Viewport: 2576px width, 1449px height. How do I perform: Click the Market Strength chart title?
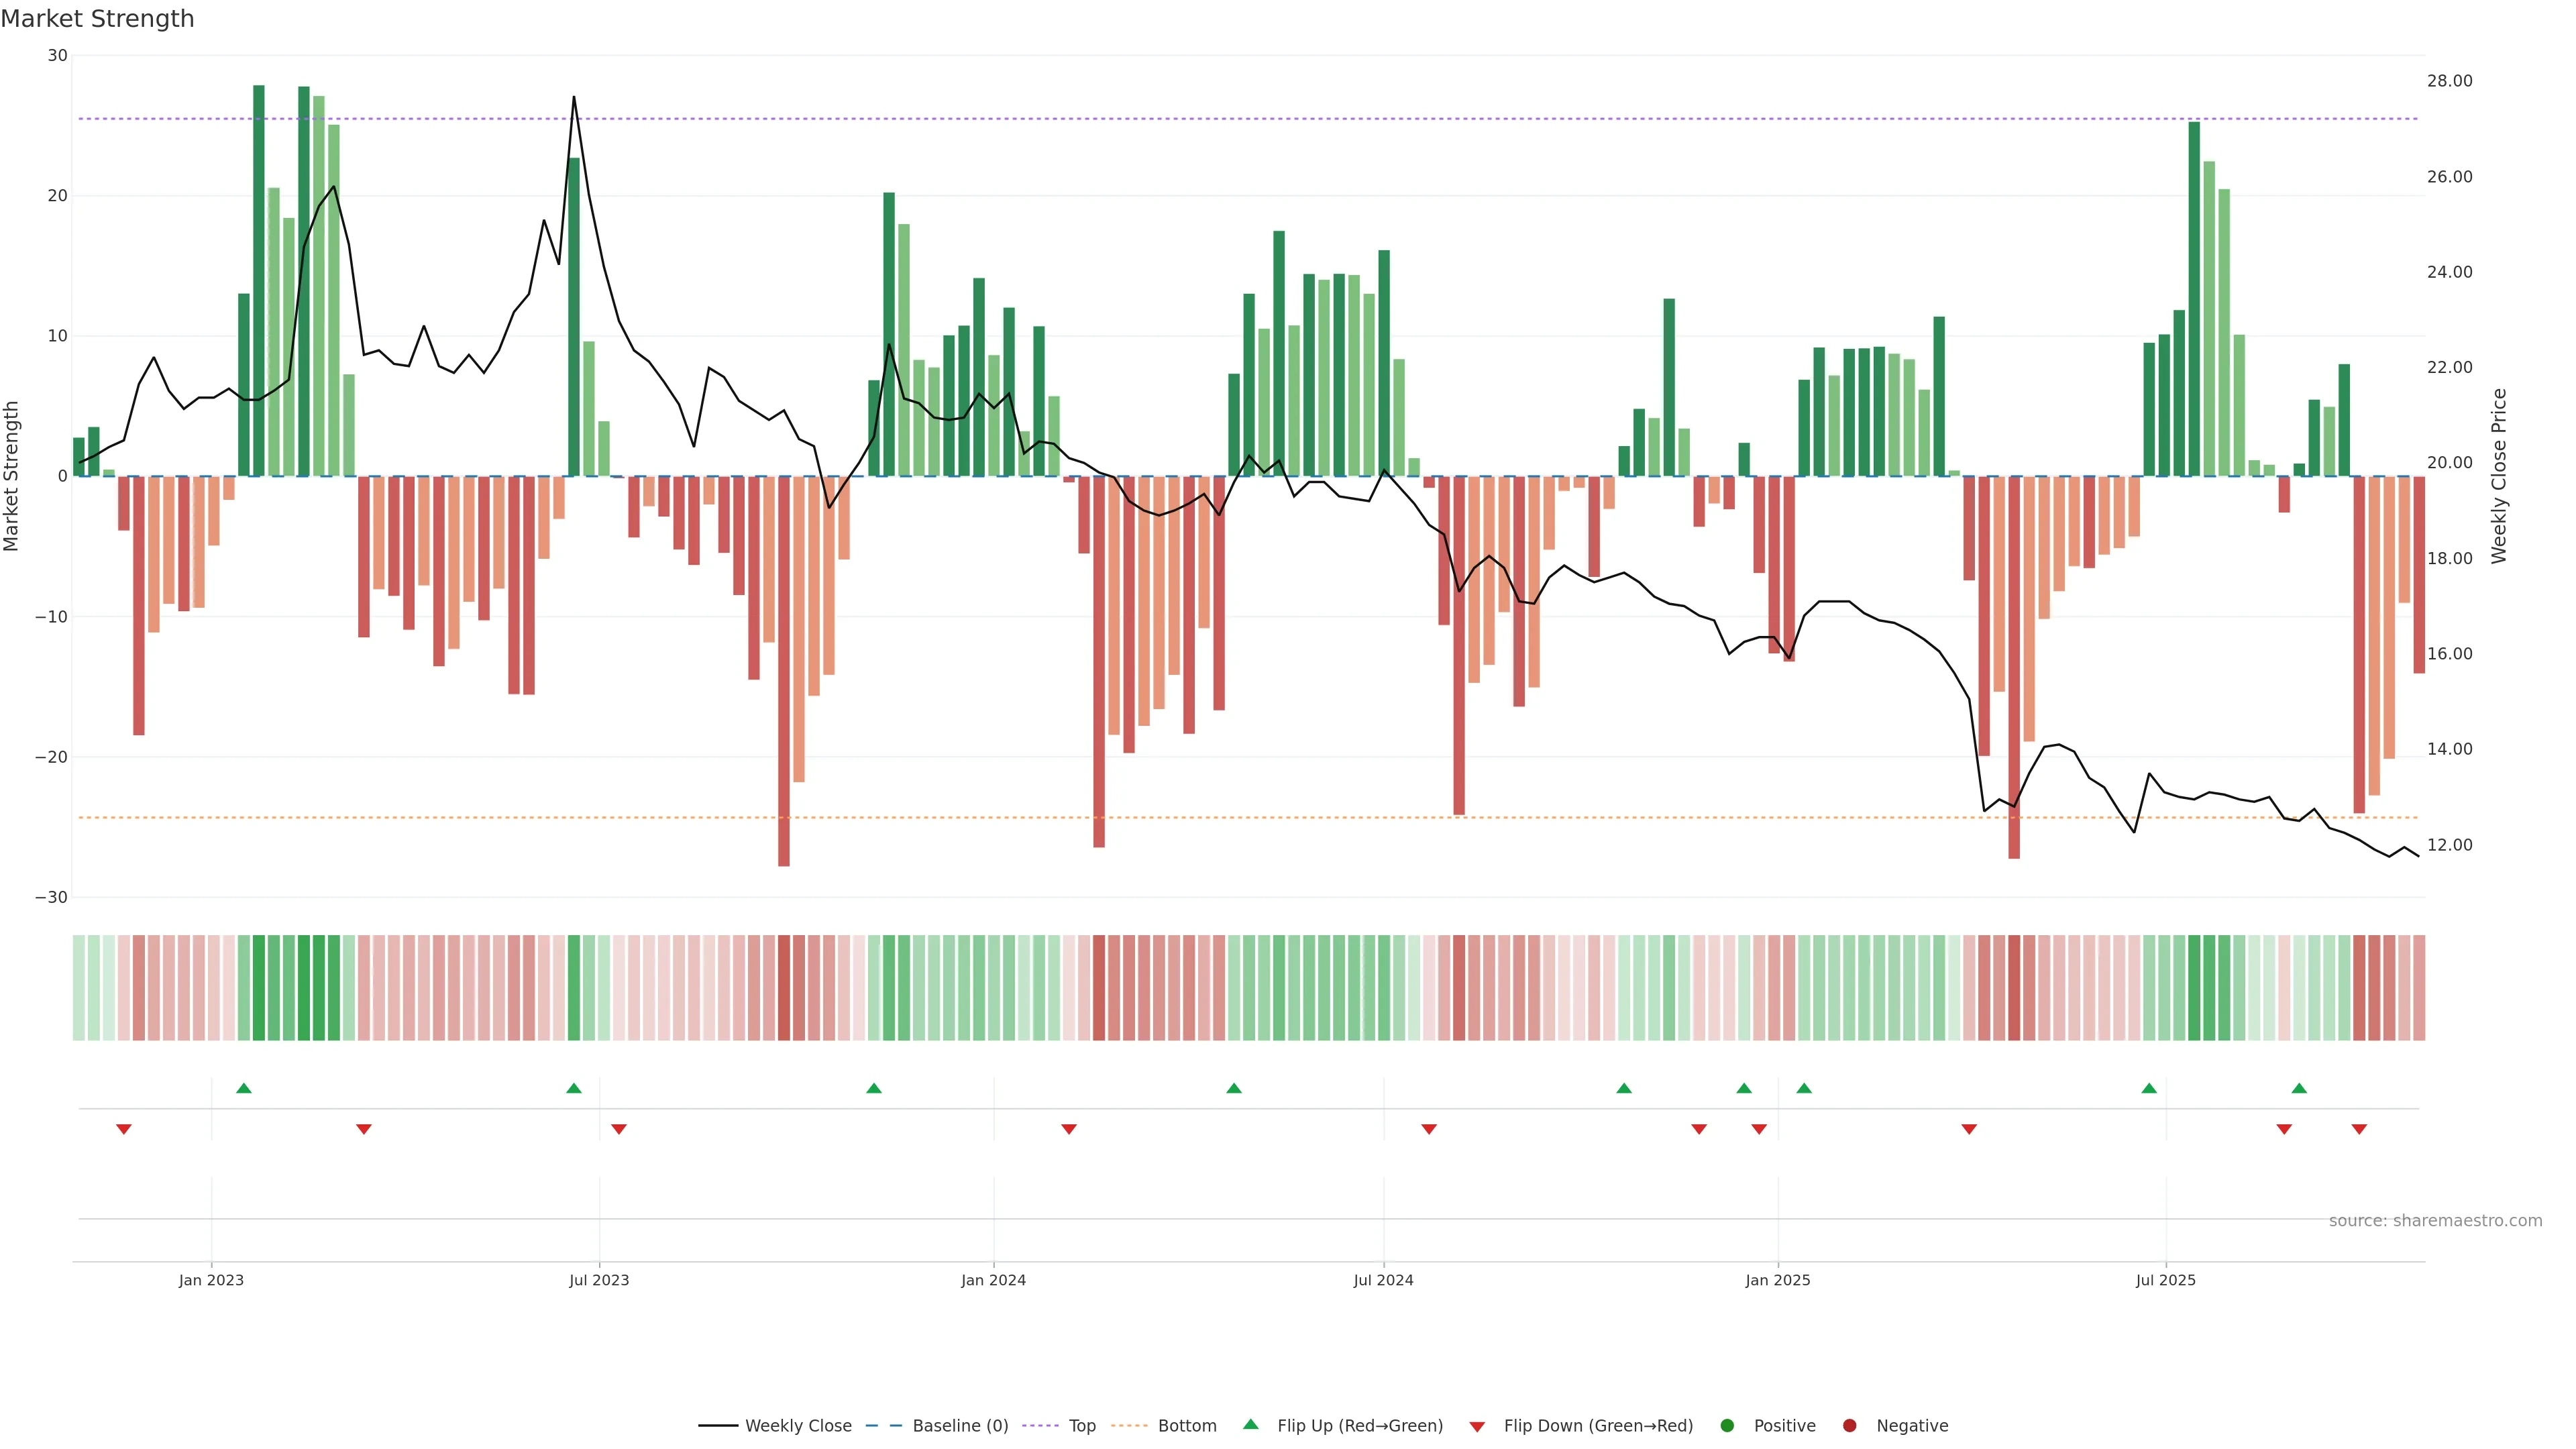(x=98, y=19)
